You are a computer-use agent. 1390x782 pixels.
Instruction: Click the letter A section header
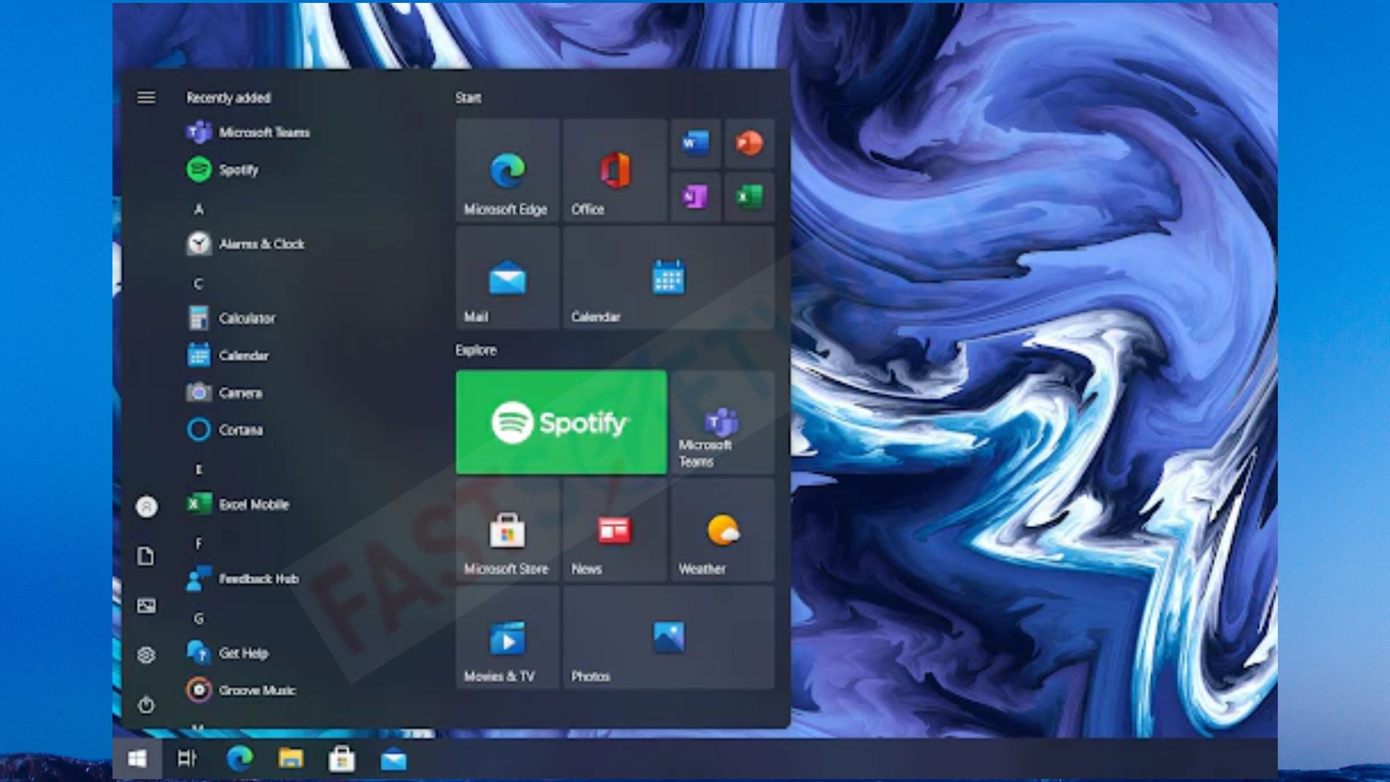199,209
